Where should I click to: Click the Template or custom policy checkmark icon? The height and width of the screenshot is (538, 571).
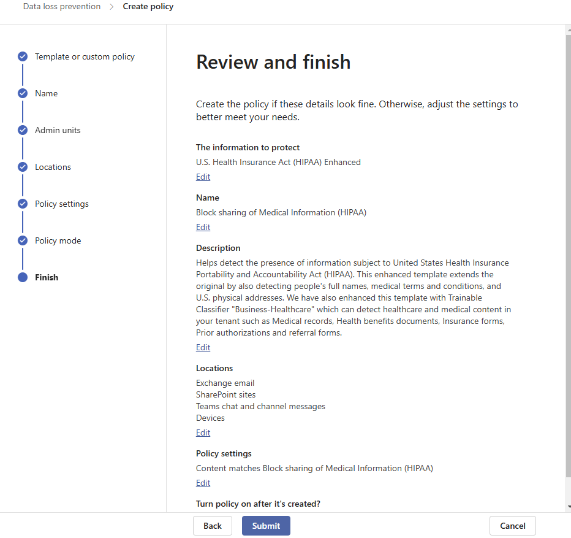click(x=23, y=56)
